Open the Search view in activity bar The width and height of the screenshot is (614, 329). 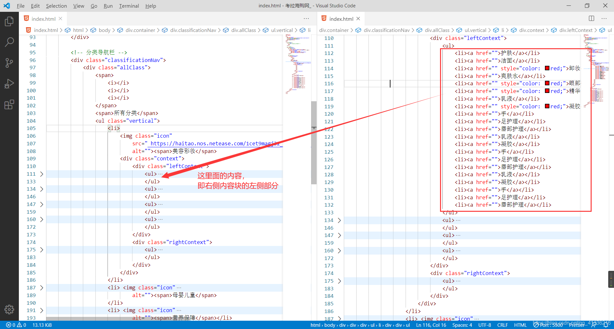pos(9,42)
